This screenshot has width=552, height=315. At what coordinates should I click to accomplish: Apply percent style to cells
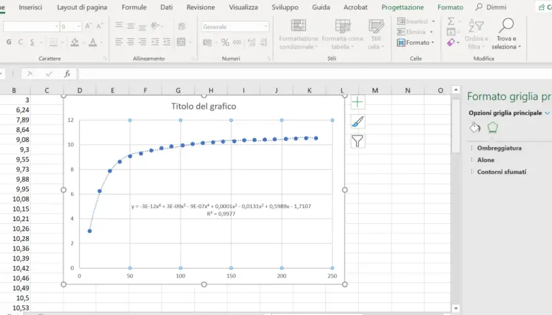pos(225,43)
